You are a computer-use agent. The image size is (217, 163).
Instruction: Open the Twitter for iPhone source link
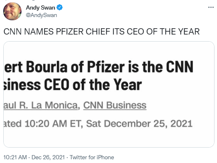(92, 157)
